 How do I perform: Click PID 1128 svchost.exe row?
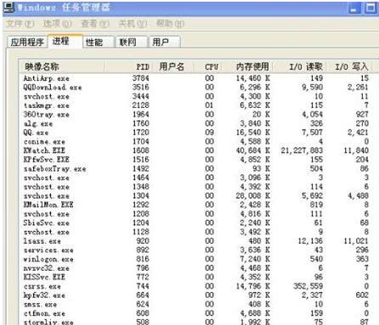(196, 232)
